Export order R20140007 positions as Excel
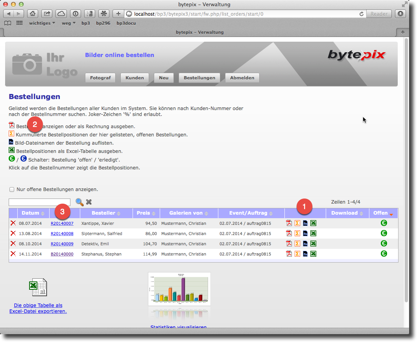Viewport: 417px width, 342px height. (313, 223)
